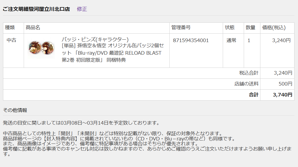Click the 修正 link beside the order heading
The width and height of the screenshot is (298, 167).
click(82, 9)
